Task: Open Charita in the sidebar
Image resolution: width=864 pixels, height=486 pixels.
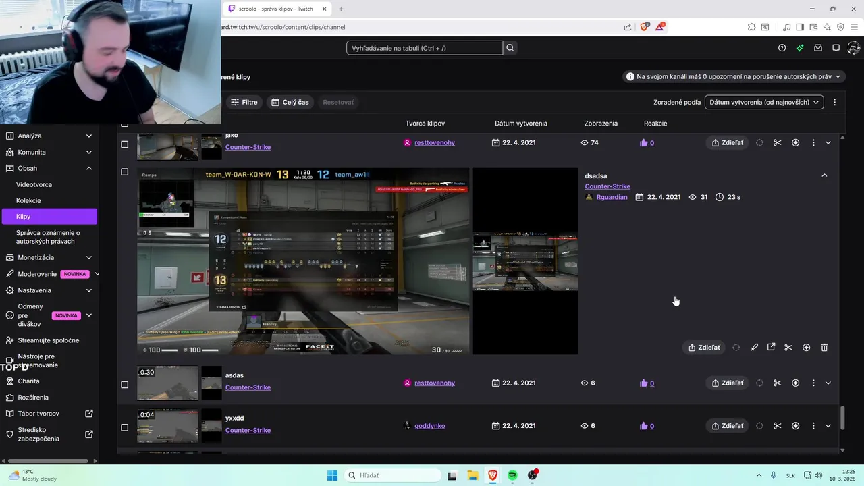Action: [x=28, y=381]
